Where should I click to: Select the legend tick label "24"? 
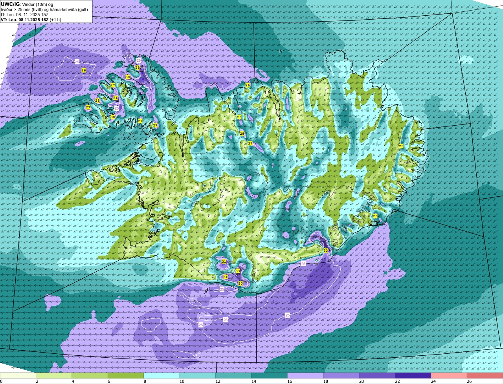[433, 381]
